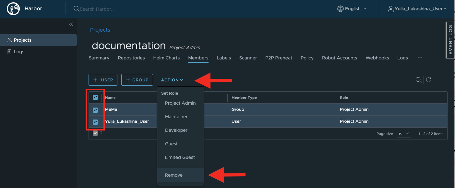Click the '1 - 2 of 2 items' text
This screenshot has height=188, width=455.
click(x=431, y=134)
